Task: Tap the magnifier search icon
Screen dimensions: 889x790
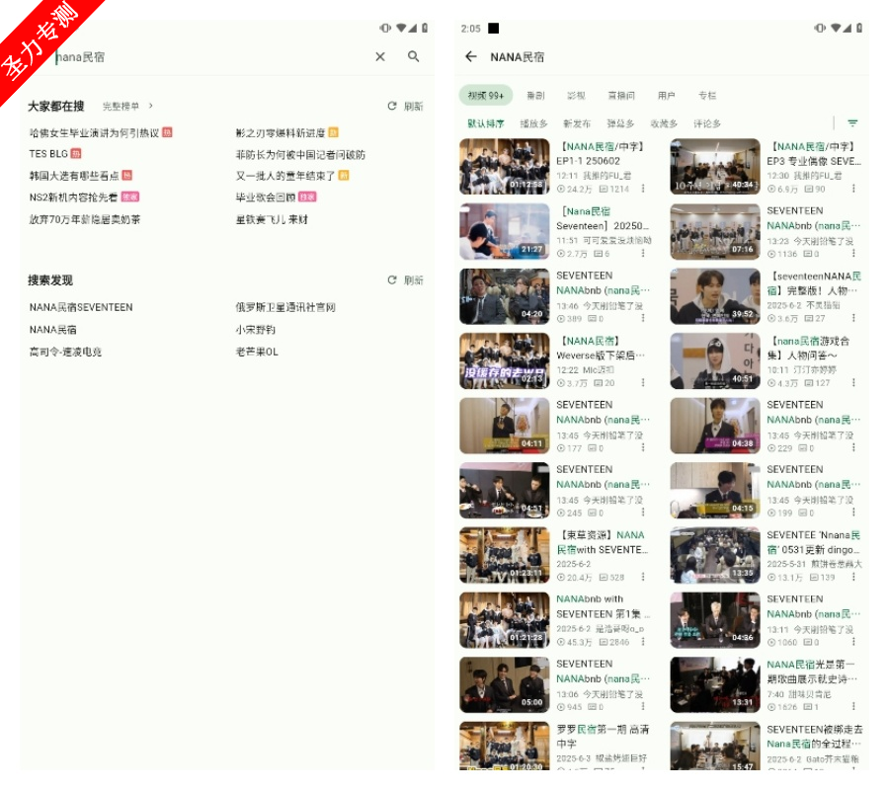Action: 413,56
